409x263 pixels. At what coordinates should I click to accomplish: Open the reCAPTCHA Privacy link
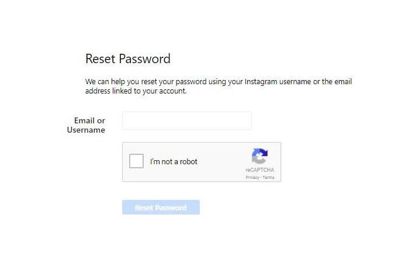(x=252, y=177)
